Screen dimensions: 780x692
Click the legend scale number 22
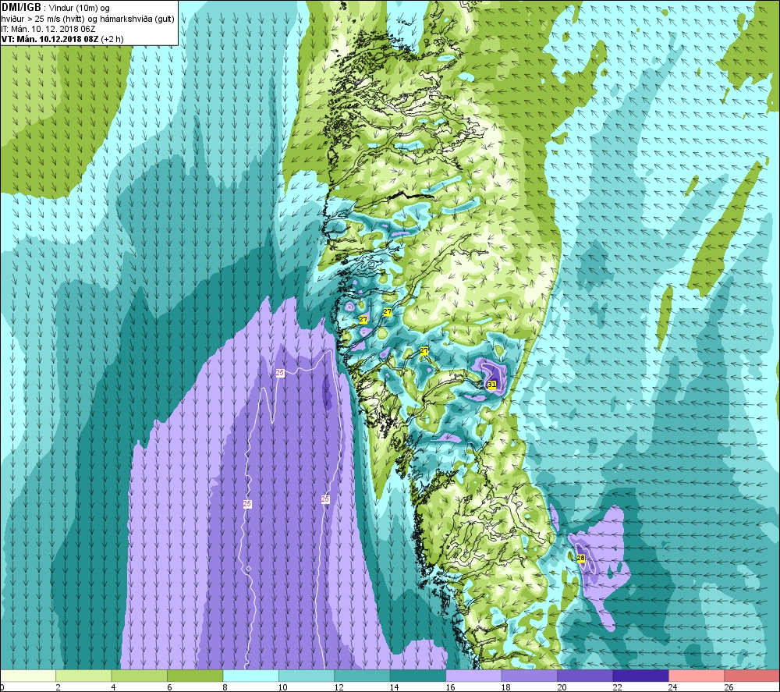coord(617,687)
